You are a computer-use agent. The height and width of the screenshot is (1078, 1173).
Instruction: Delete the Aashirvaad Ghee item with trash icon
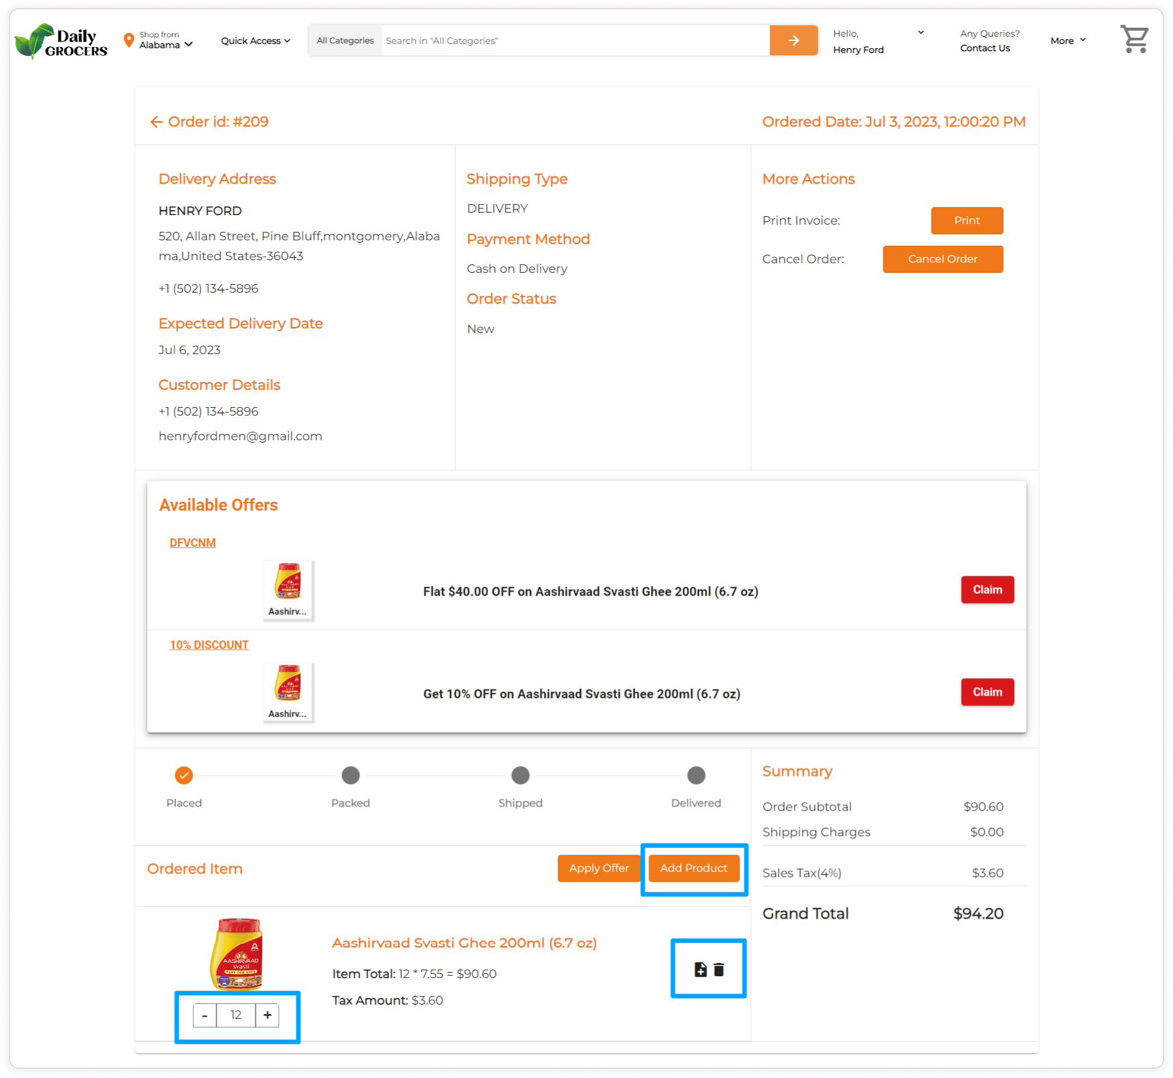tap(719, 970)
